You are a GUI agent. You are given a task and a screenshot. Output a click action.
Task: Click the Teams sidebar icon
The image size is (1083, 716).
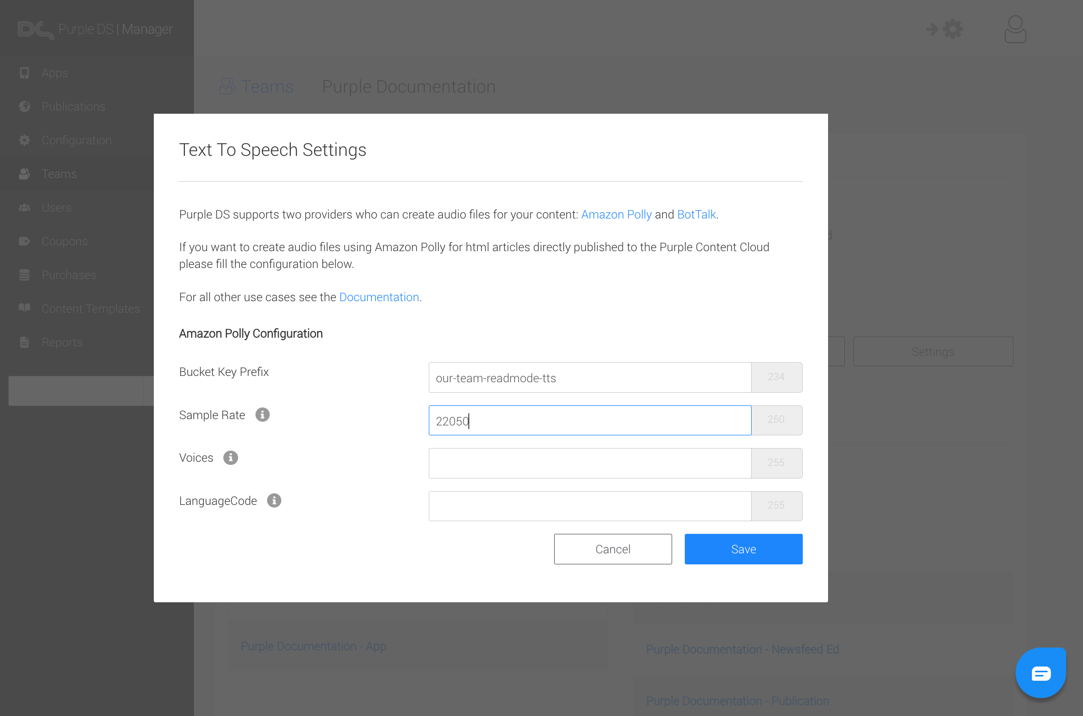pos(24,174)
